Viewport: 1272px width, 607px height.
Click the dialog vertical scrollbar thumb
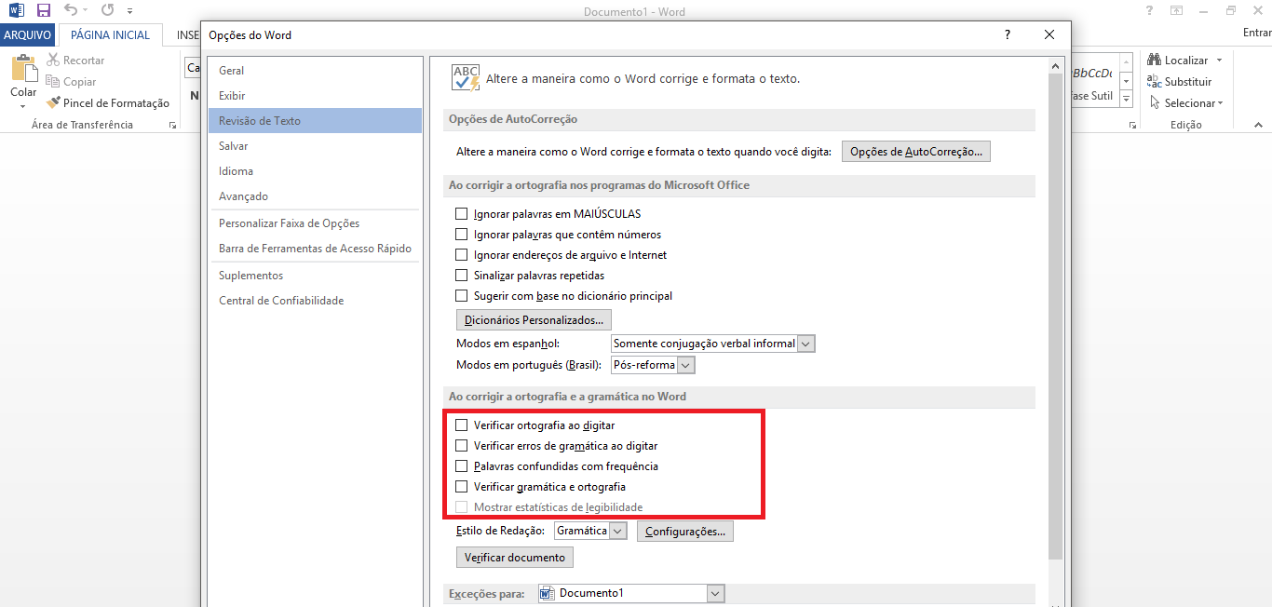[x=1055, y=317]
